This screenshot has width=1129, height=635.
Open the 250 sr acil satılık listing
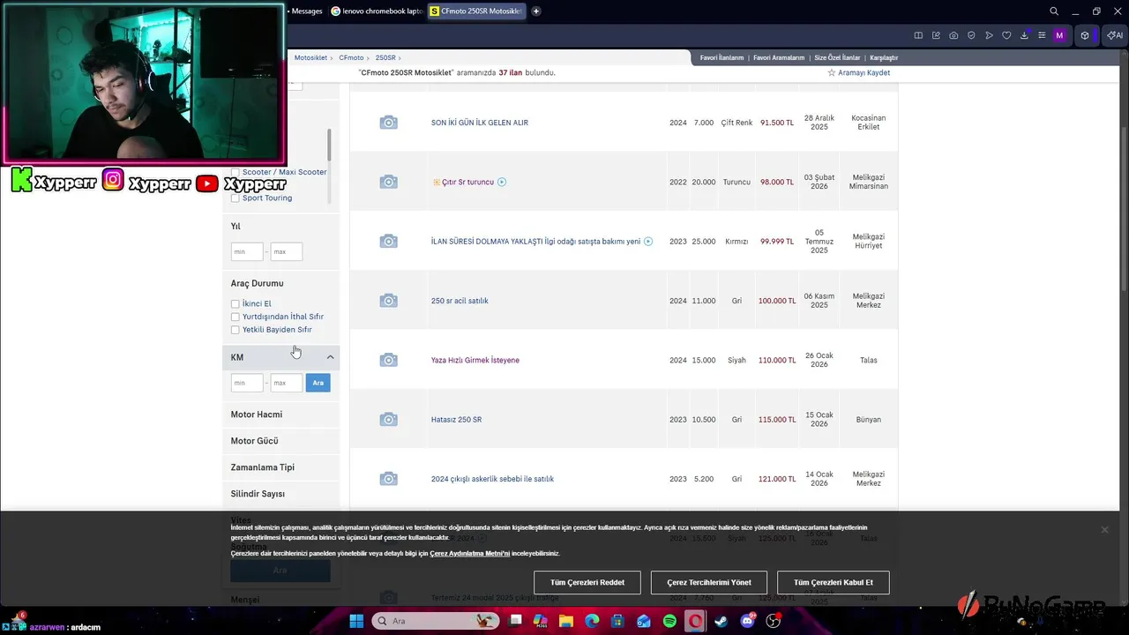point(460,301)
